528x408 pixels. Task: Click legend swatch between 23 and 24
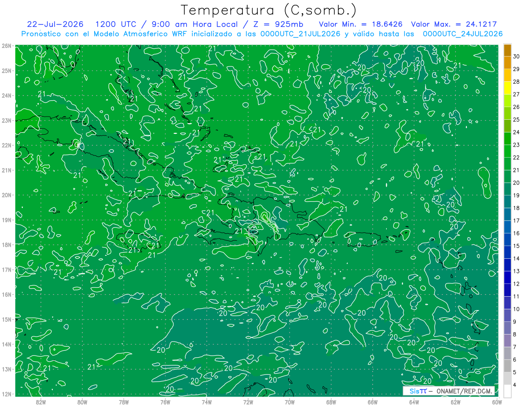pos(507,139)
